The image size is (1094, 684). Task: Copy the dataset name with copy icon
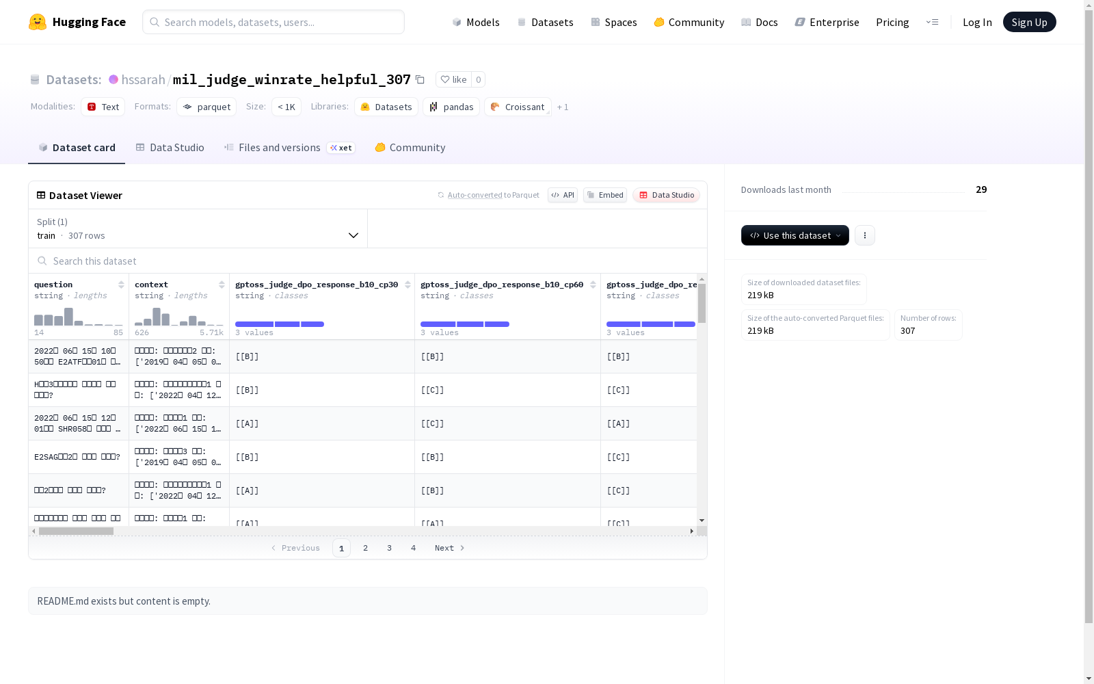(420, 79)
